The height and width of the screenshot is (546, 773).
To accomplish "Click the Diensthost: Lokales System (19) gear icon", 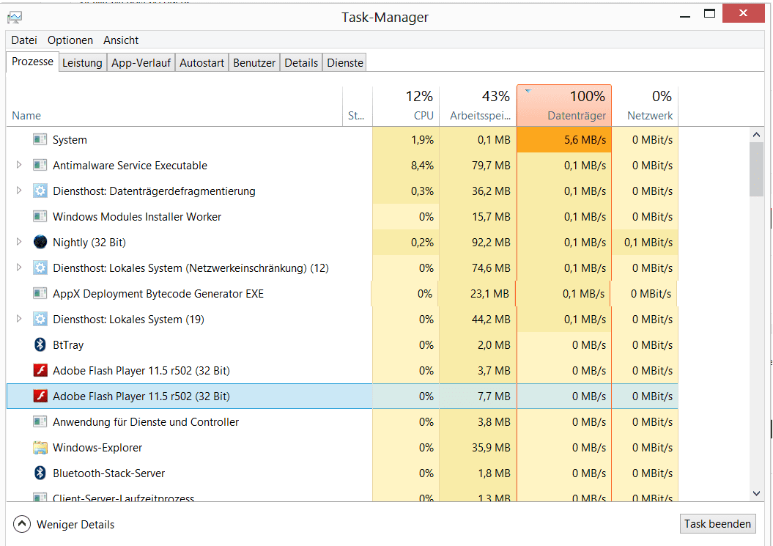I will (40, 319).
